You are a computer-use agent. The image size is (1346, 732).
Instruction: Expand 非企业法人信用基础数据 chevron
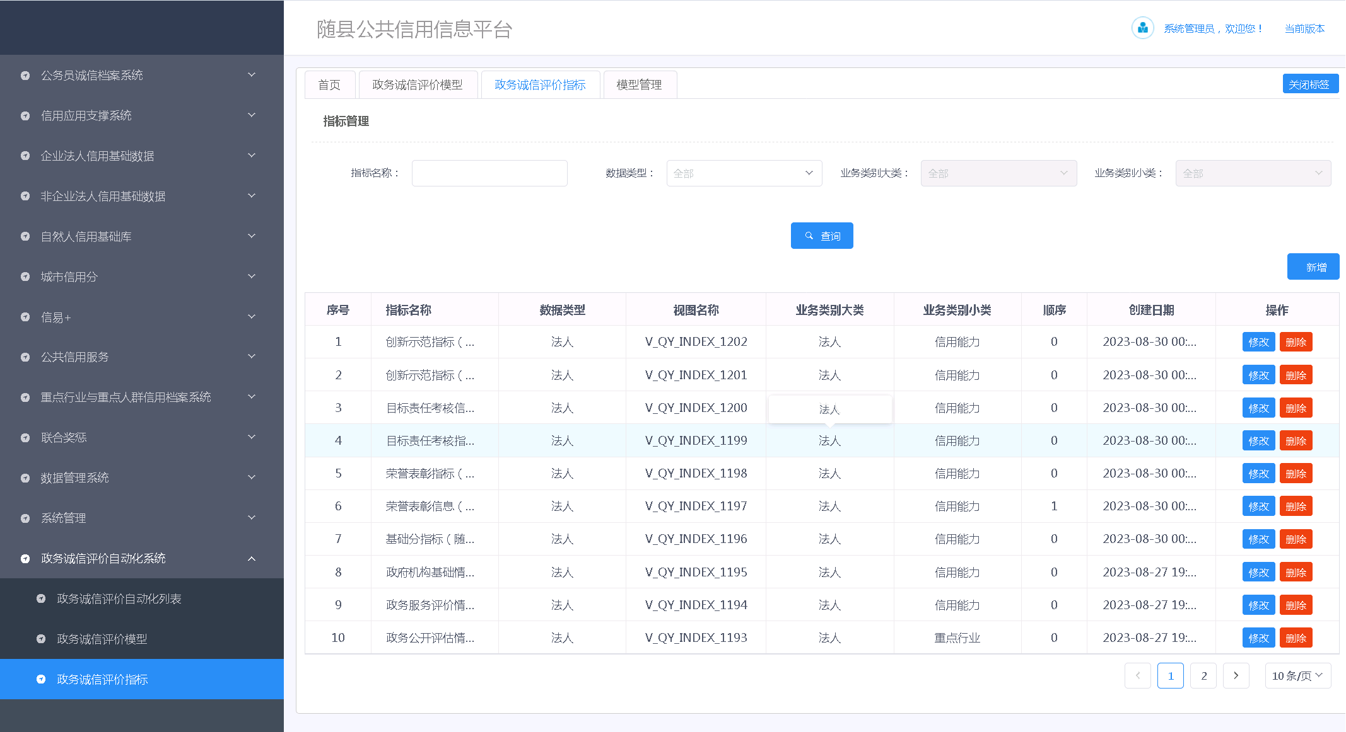click(252, 196)
